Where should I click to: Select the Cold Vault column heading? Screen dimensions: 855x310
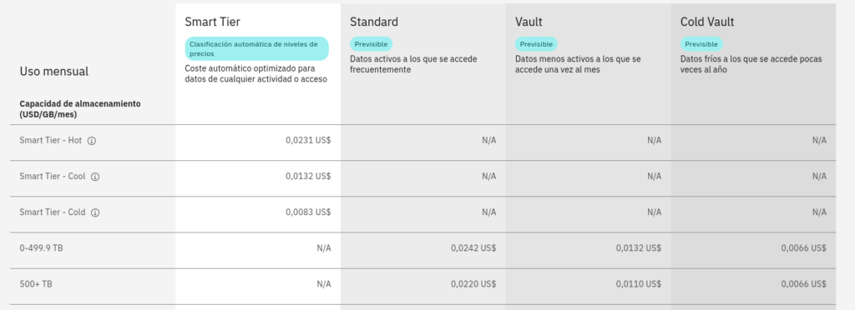pos(707,22)
